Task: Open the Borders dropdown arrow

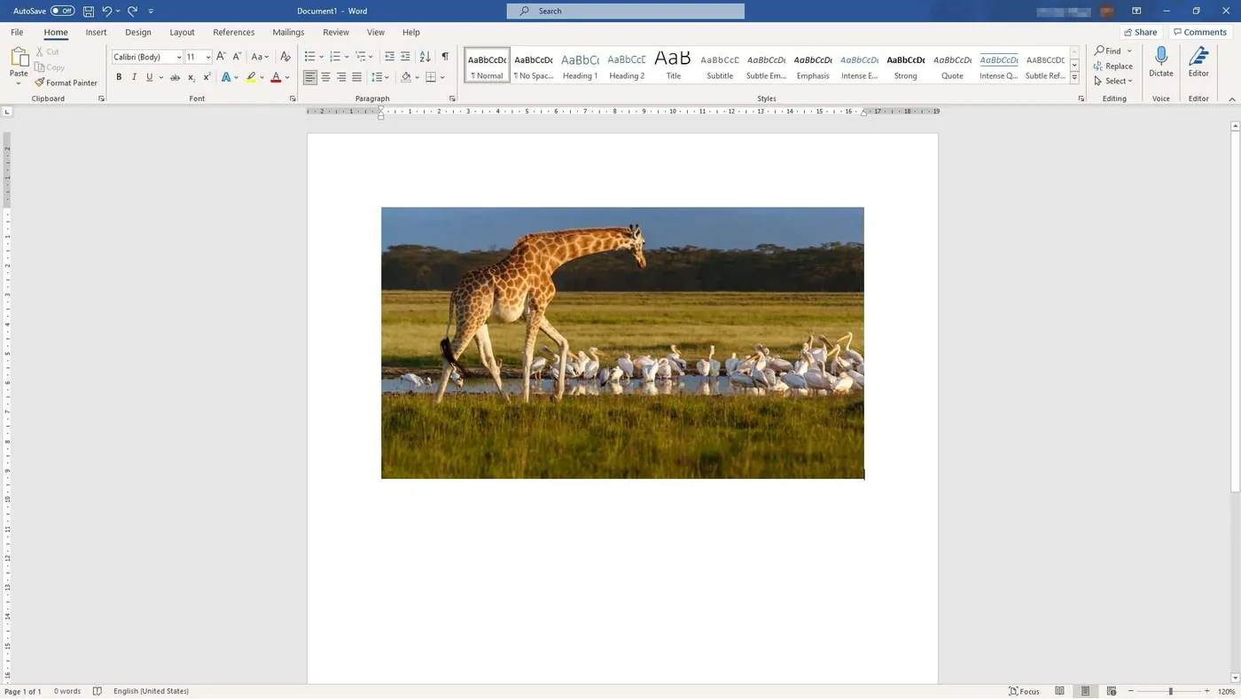Action: pos(442,78)
